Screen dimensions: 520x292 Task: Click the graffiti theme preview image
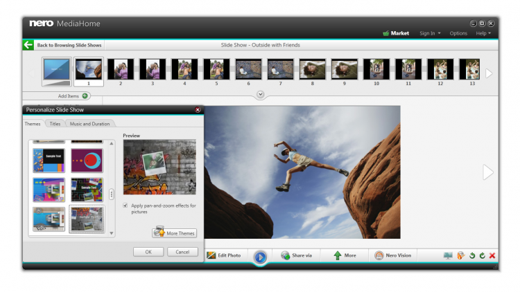pos(159,167)
